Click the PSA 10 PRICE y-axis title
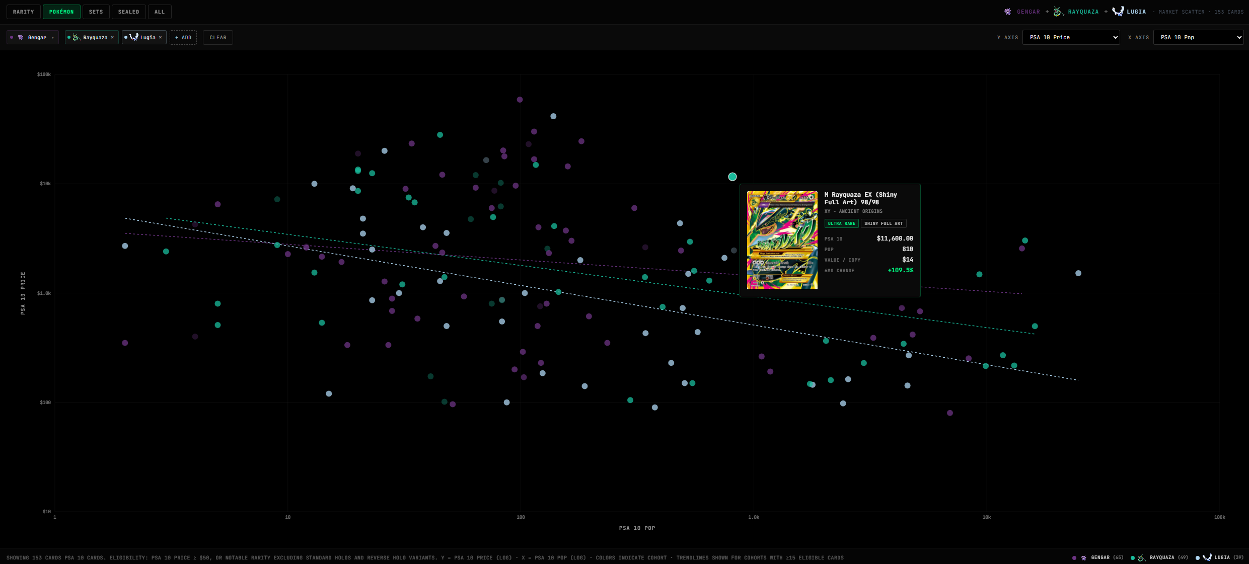 (x=23, y=293)
